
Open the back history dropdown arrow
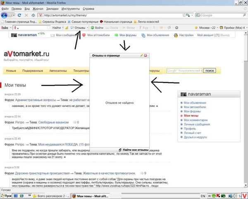pos(14,15)
